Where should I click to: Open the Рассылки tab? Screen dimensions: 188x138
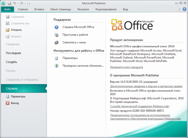(x=83, y=9)
